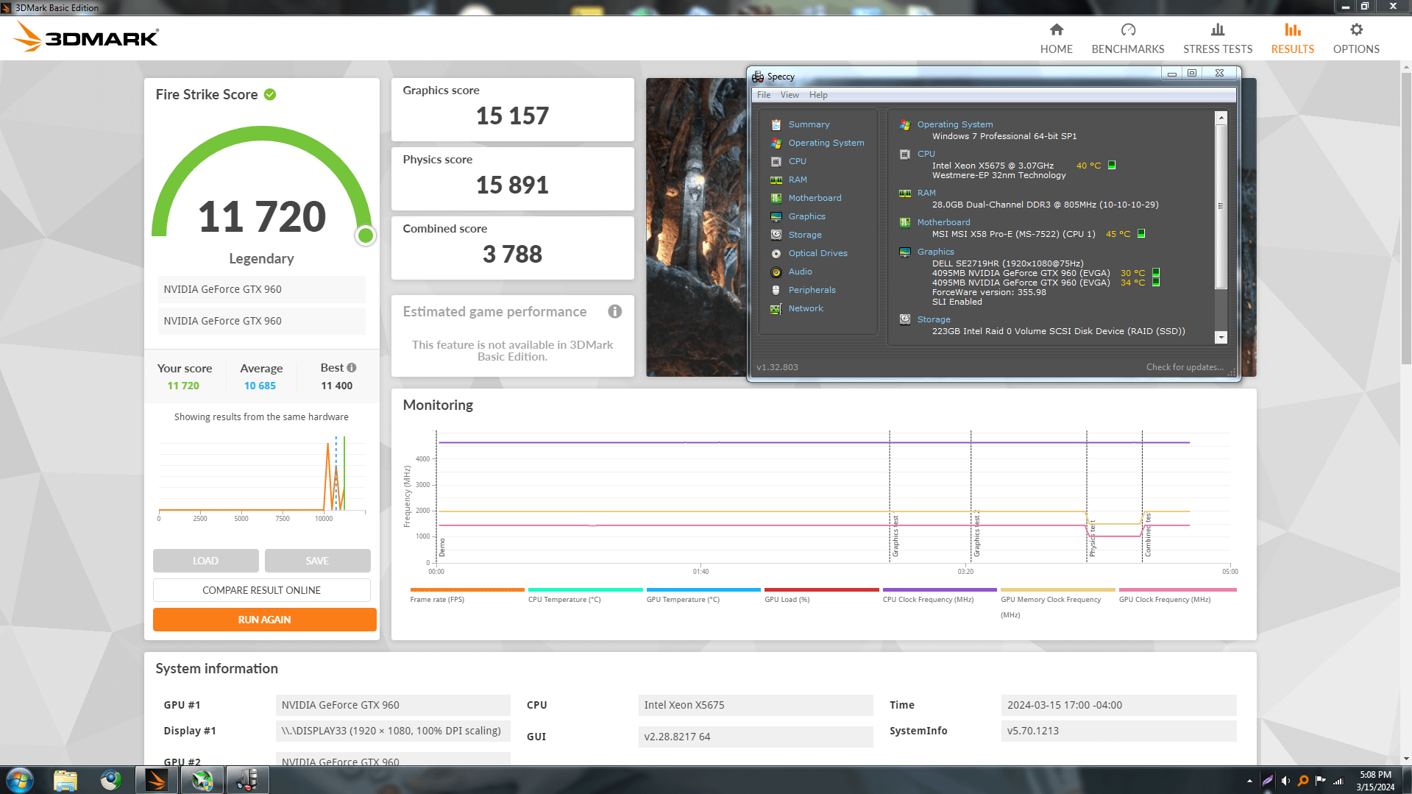Click the info icon next to Estimated game performance
The image size is (1412, 794).
[615, 311]
